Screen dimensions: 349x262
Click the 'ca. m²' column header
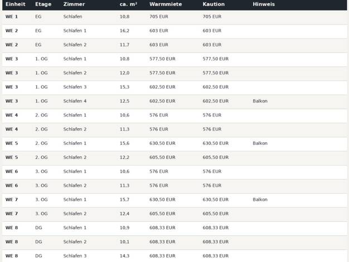(x=128, y=4)
